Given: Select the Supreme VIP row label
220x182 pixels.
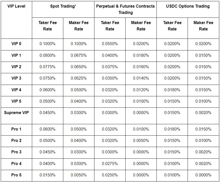Looking at the screenshot, I should pyautogui.click(x=16, y=113).
